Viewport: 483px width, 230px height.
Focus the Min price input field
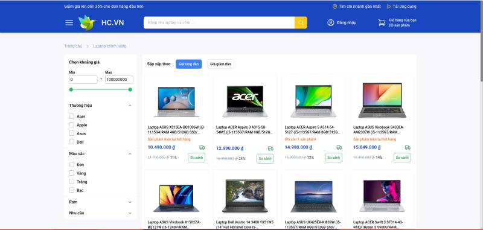(83, 80)
